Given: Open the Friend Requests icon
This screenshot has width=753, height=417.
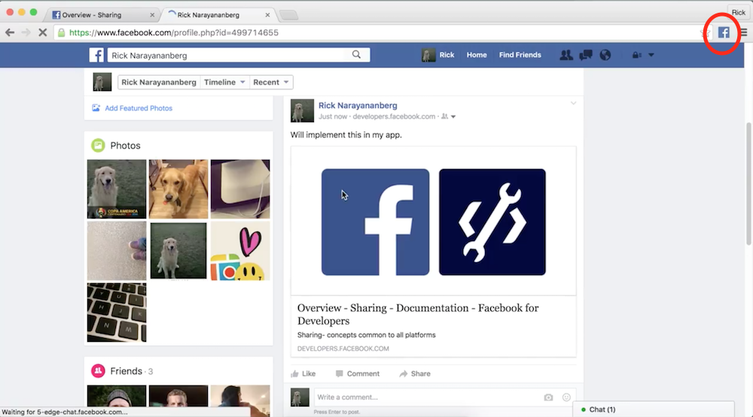Looking at the screenshot, I should (x=566, y=55).
